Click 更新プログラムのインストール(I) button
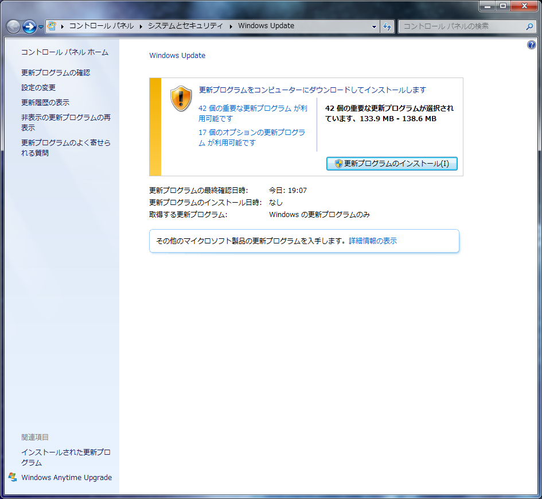Screen dimensions: 542x499 click(392, 164)
